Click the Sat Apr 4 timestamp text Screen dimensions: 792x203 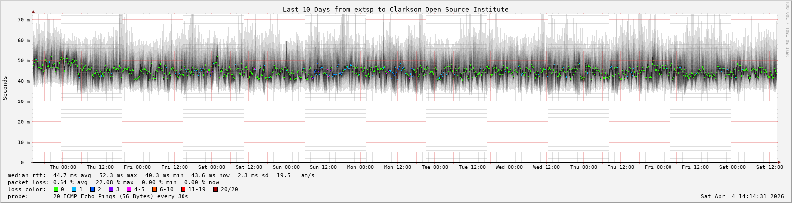(742, 196)
